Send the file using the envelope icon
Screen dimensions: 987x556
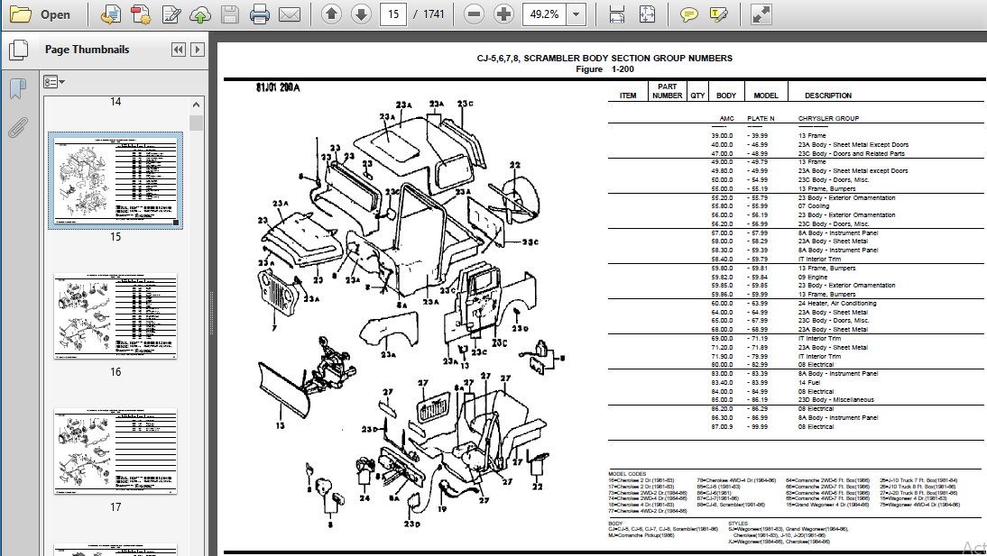(x=290, y=14)
